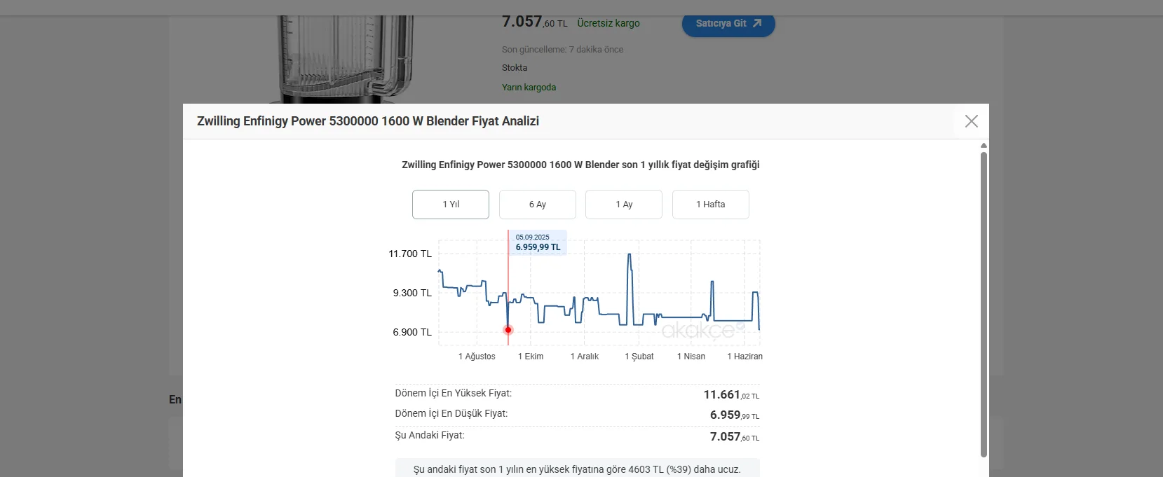
Task: Click the dialog title Blender Fiyat Analizi
Action: tap(368, 121)
